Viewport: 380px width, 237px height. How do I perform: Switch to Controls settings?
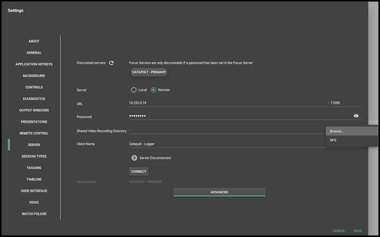point(34,87)
